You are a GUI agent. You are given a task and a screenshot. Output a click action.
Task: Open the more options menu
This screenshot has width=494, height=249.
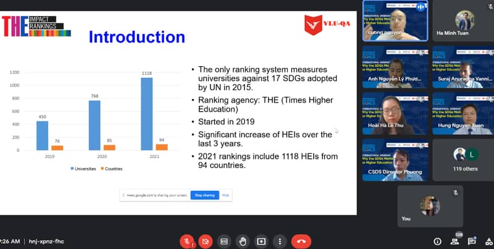tap(280, 241)
